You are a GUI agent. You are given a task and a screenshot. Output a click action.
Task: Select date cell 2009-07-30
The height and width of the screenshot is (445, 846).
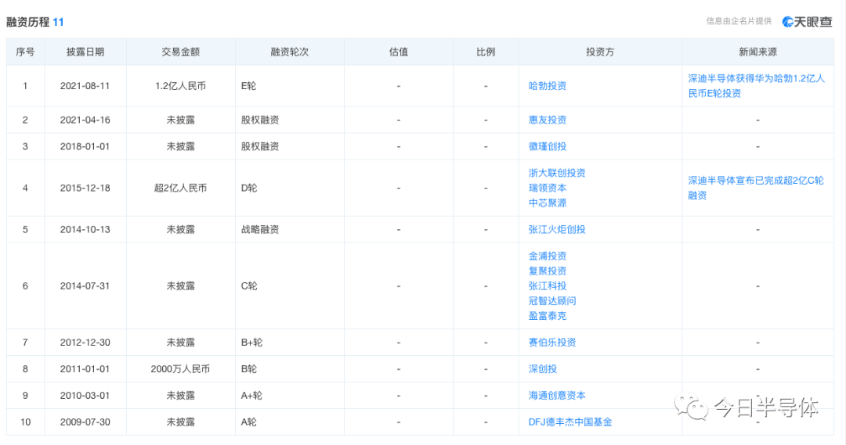click(x=85, y=422)
